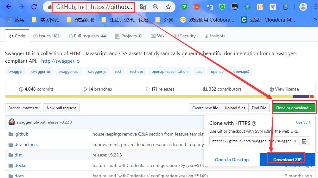This screenshot has width=318, height=178.
Task: Click the rest topic tag
Action: pyautogui.click(x=118, y=72)
